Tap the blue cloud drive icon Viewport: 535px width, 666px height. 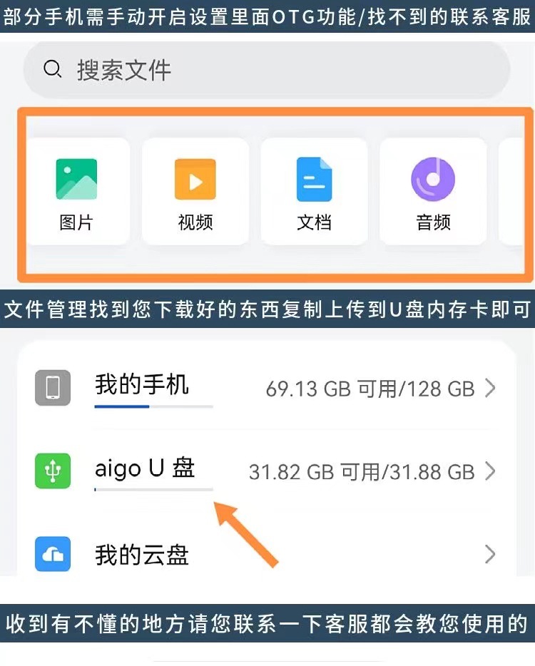(x=53, y=554)
